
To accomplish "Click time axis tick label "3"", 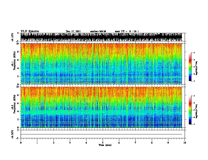I will tap(70, 143).
